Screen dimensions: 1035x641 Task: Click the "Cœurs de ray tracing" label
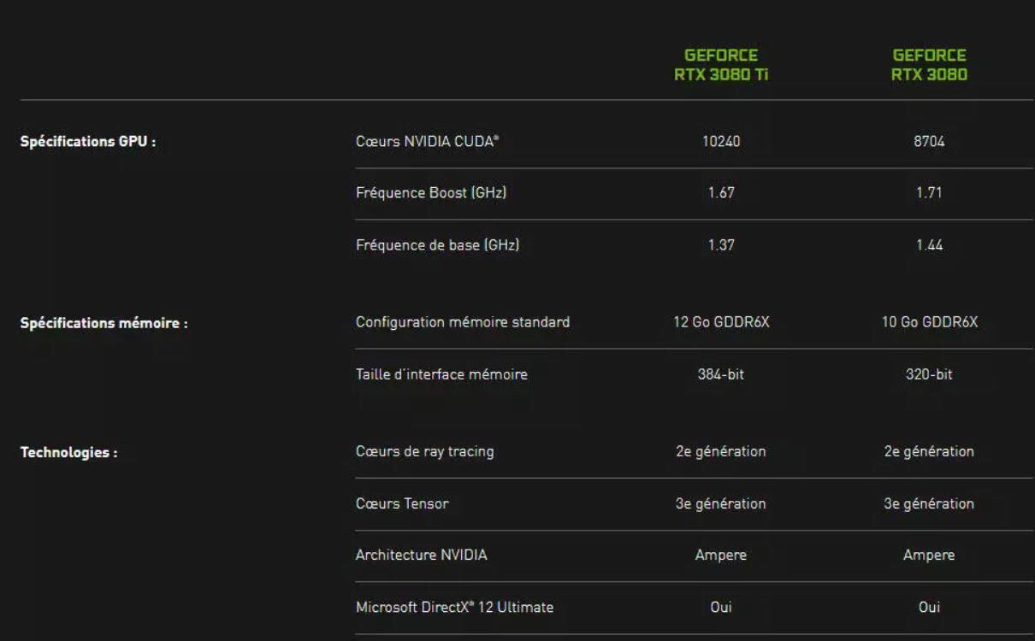coord(424,451)
